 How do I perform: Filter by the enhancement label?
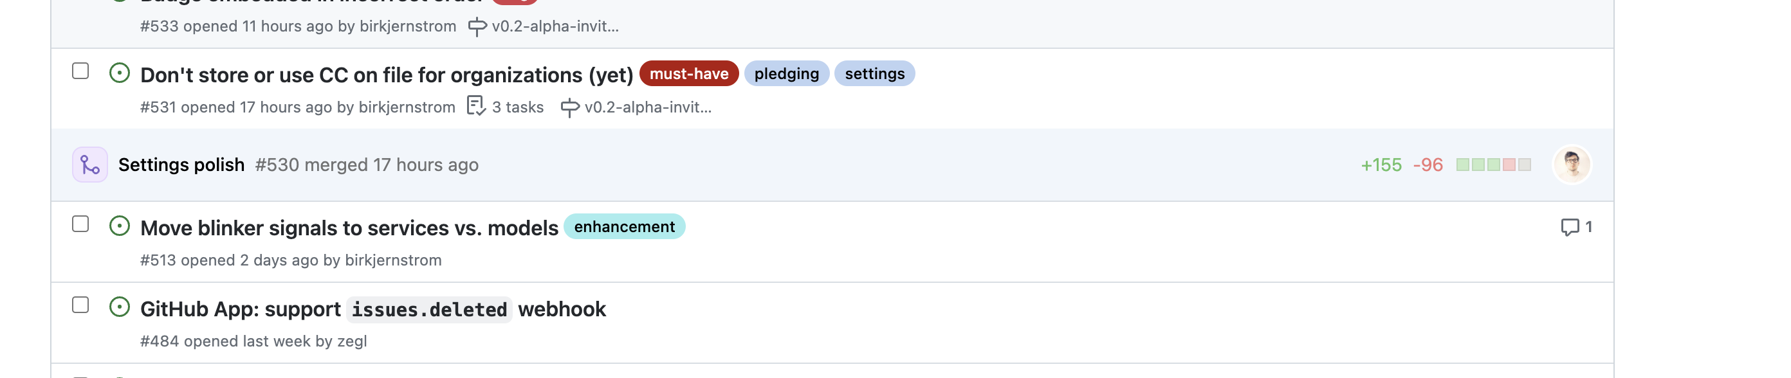[623, 226]
